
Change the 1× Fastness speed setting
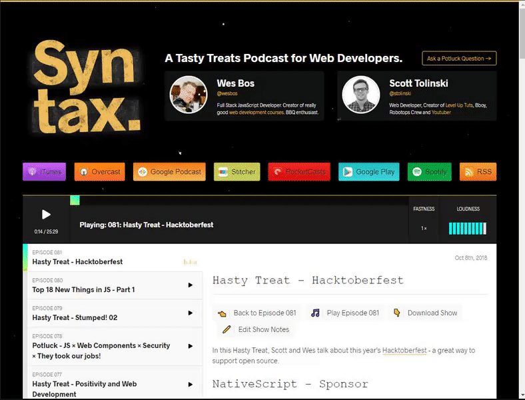(x=424, y=228)
